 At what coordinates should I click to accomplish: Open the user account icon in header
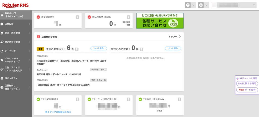pyautogui.click(x=201, y=5)
